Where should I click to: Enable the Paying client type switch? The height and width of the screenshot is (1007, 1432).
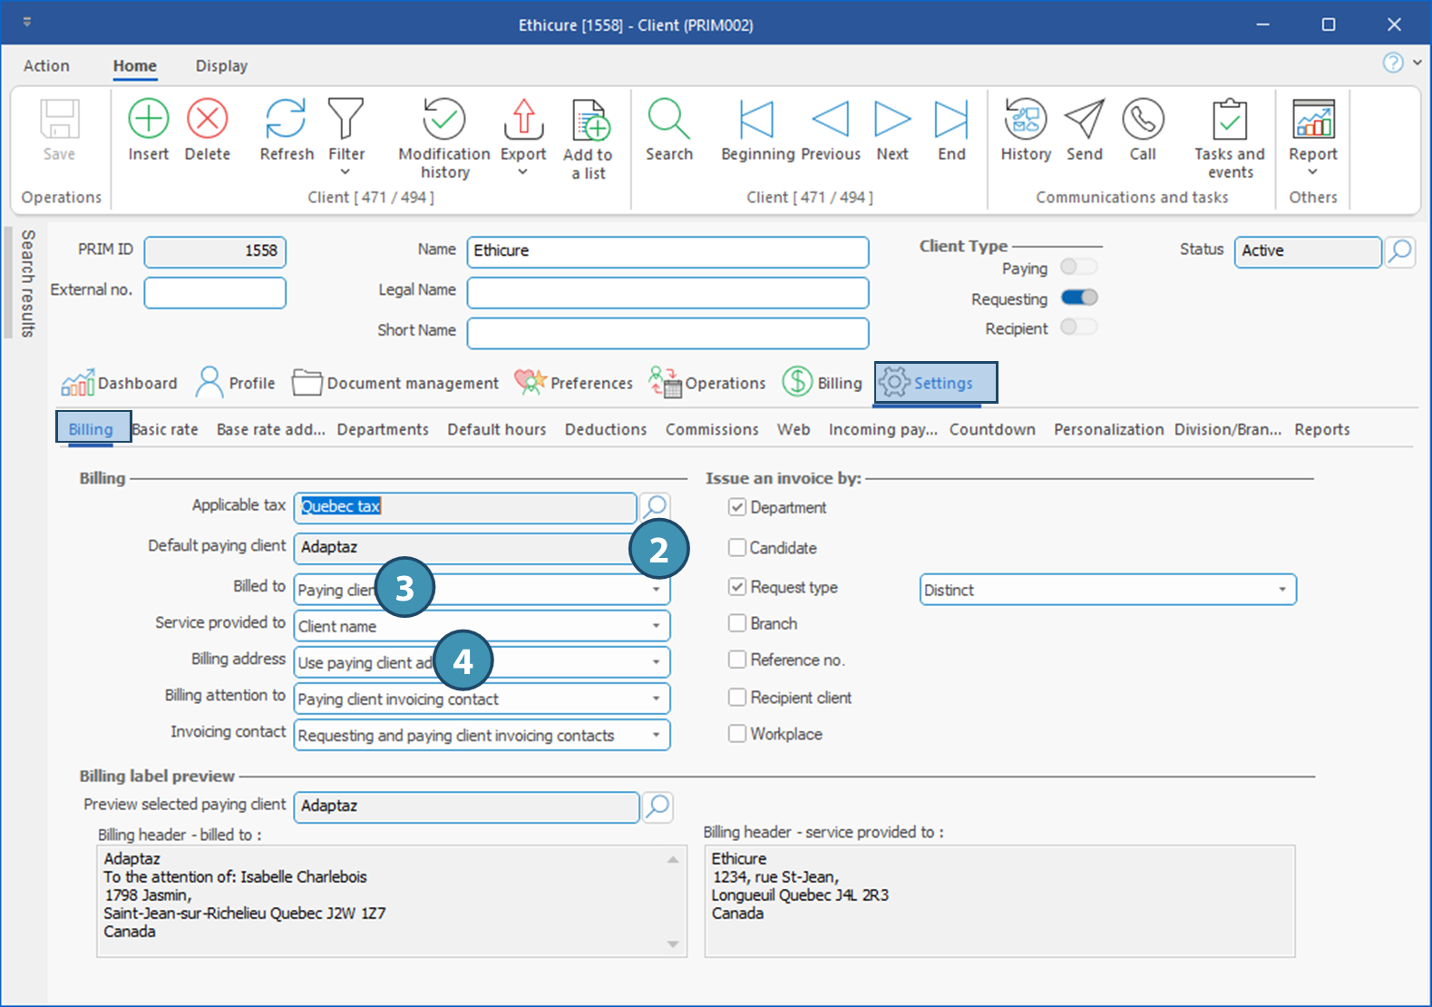[x=1079, y=267]
